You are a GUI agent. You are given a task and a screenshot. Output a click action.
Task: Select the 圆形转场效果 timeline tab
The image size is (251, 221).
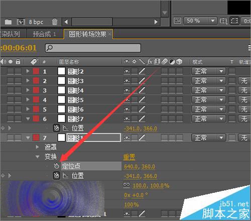pyautogui.click(x=87, y=34)
